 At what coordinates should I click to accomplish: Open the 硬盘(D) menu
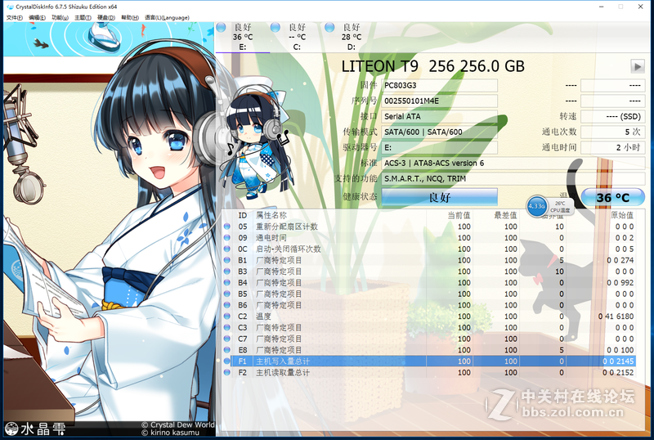[x=106, y=17]
